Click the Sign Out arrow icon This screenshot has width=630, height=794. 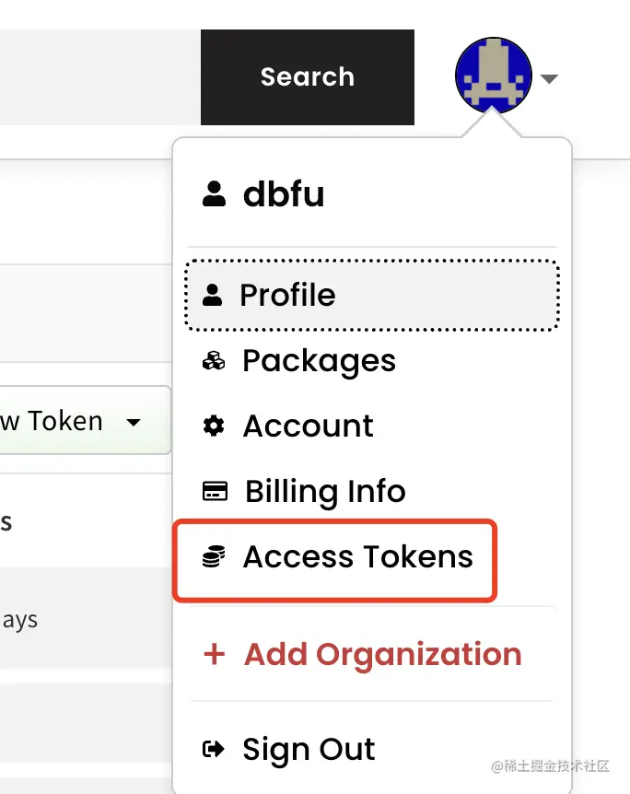point(213,749)
